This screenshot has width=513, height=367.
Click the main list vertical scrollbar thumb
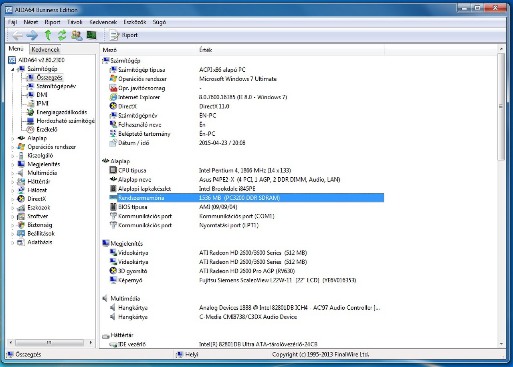tap(501, 106)
